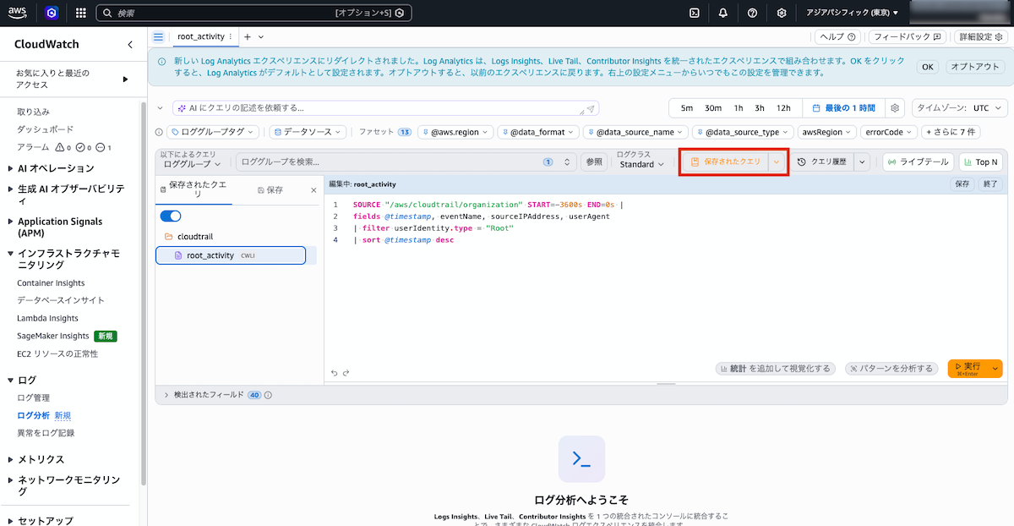Click the hamburger tab list icon

pos(158,37)
